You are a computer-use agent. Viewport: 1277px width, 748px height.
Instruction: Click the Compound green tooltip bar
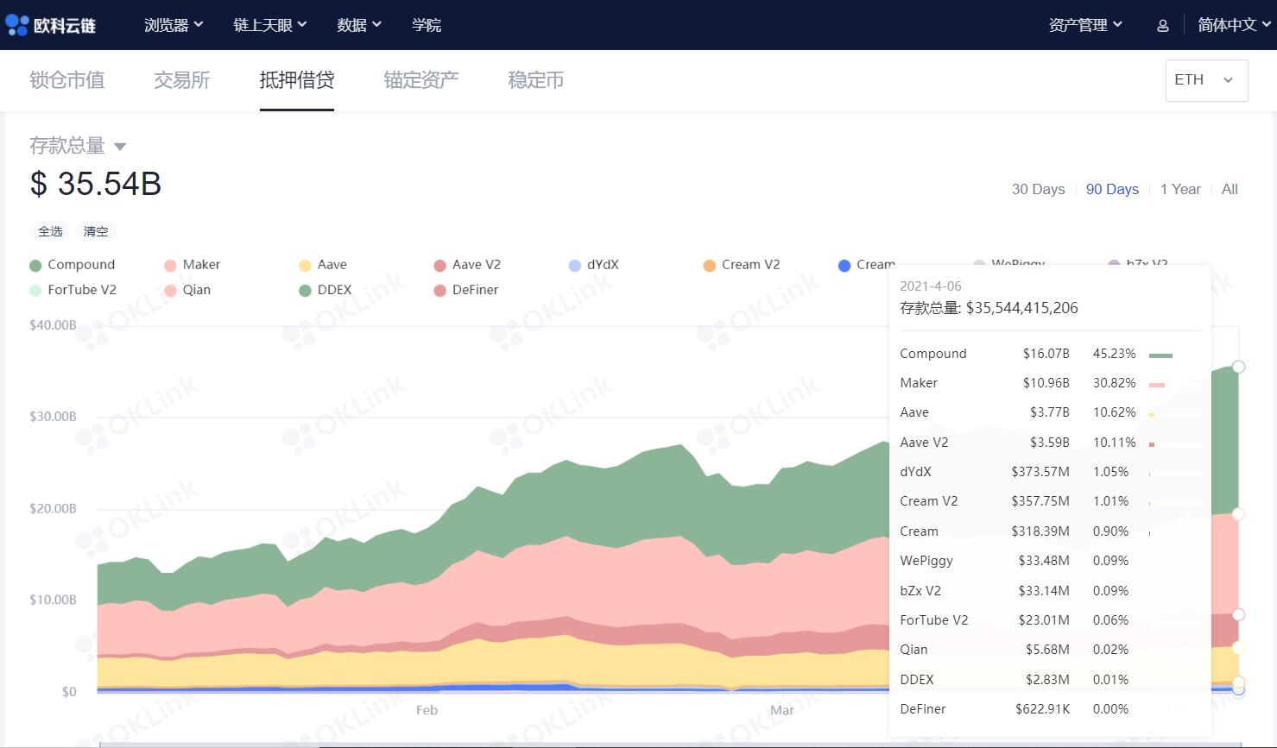1160,355
